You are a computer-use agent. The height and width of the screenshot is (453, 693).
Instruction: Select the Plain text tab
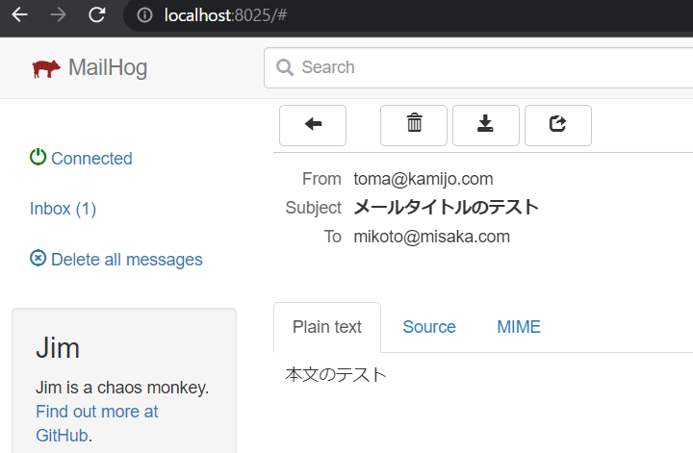coord(327,327)
